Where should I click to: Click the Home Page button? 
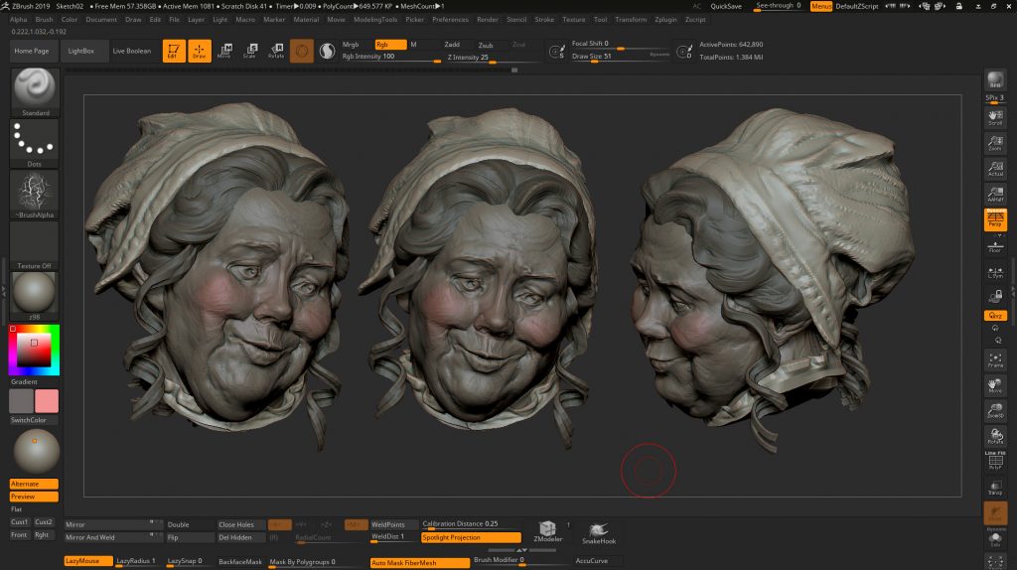[x=32, y=51]
